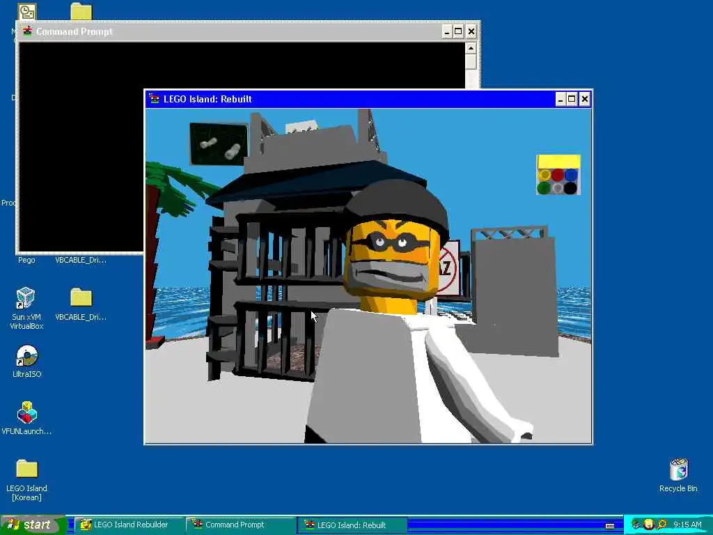Click the Start button on the taskbar
Viewport: 713px width, 535px height.
pos(33,525)
